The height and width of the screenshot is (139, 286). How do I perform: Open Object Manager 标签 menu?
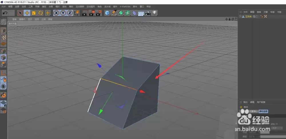pyautogui.click(x=272, y=12)
